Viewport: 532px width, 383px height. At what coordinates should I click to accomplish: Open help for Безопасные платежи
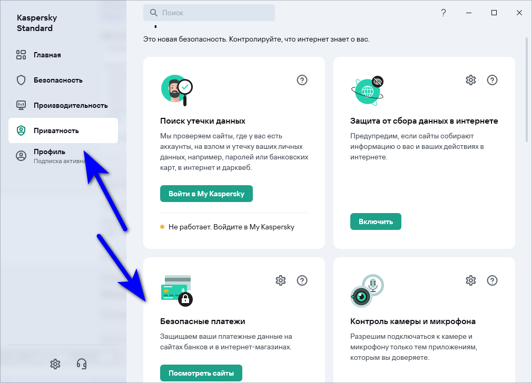click(x=302, y=280)
